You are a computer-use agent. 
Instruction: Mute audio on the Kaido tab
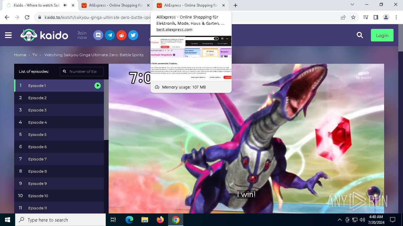pos(65,5)
